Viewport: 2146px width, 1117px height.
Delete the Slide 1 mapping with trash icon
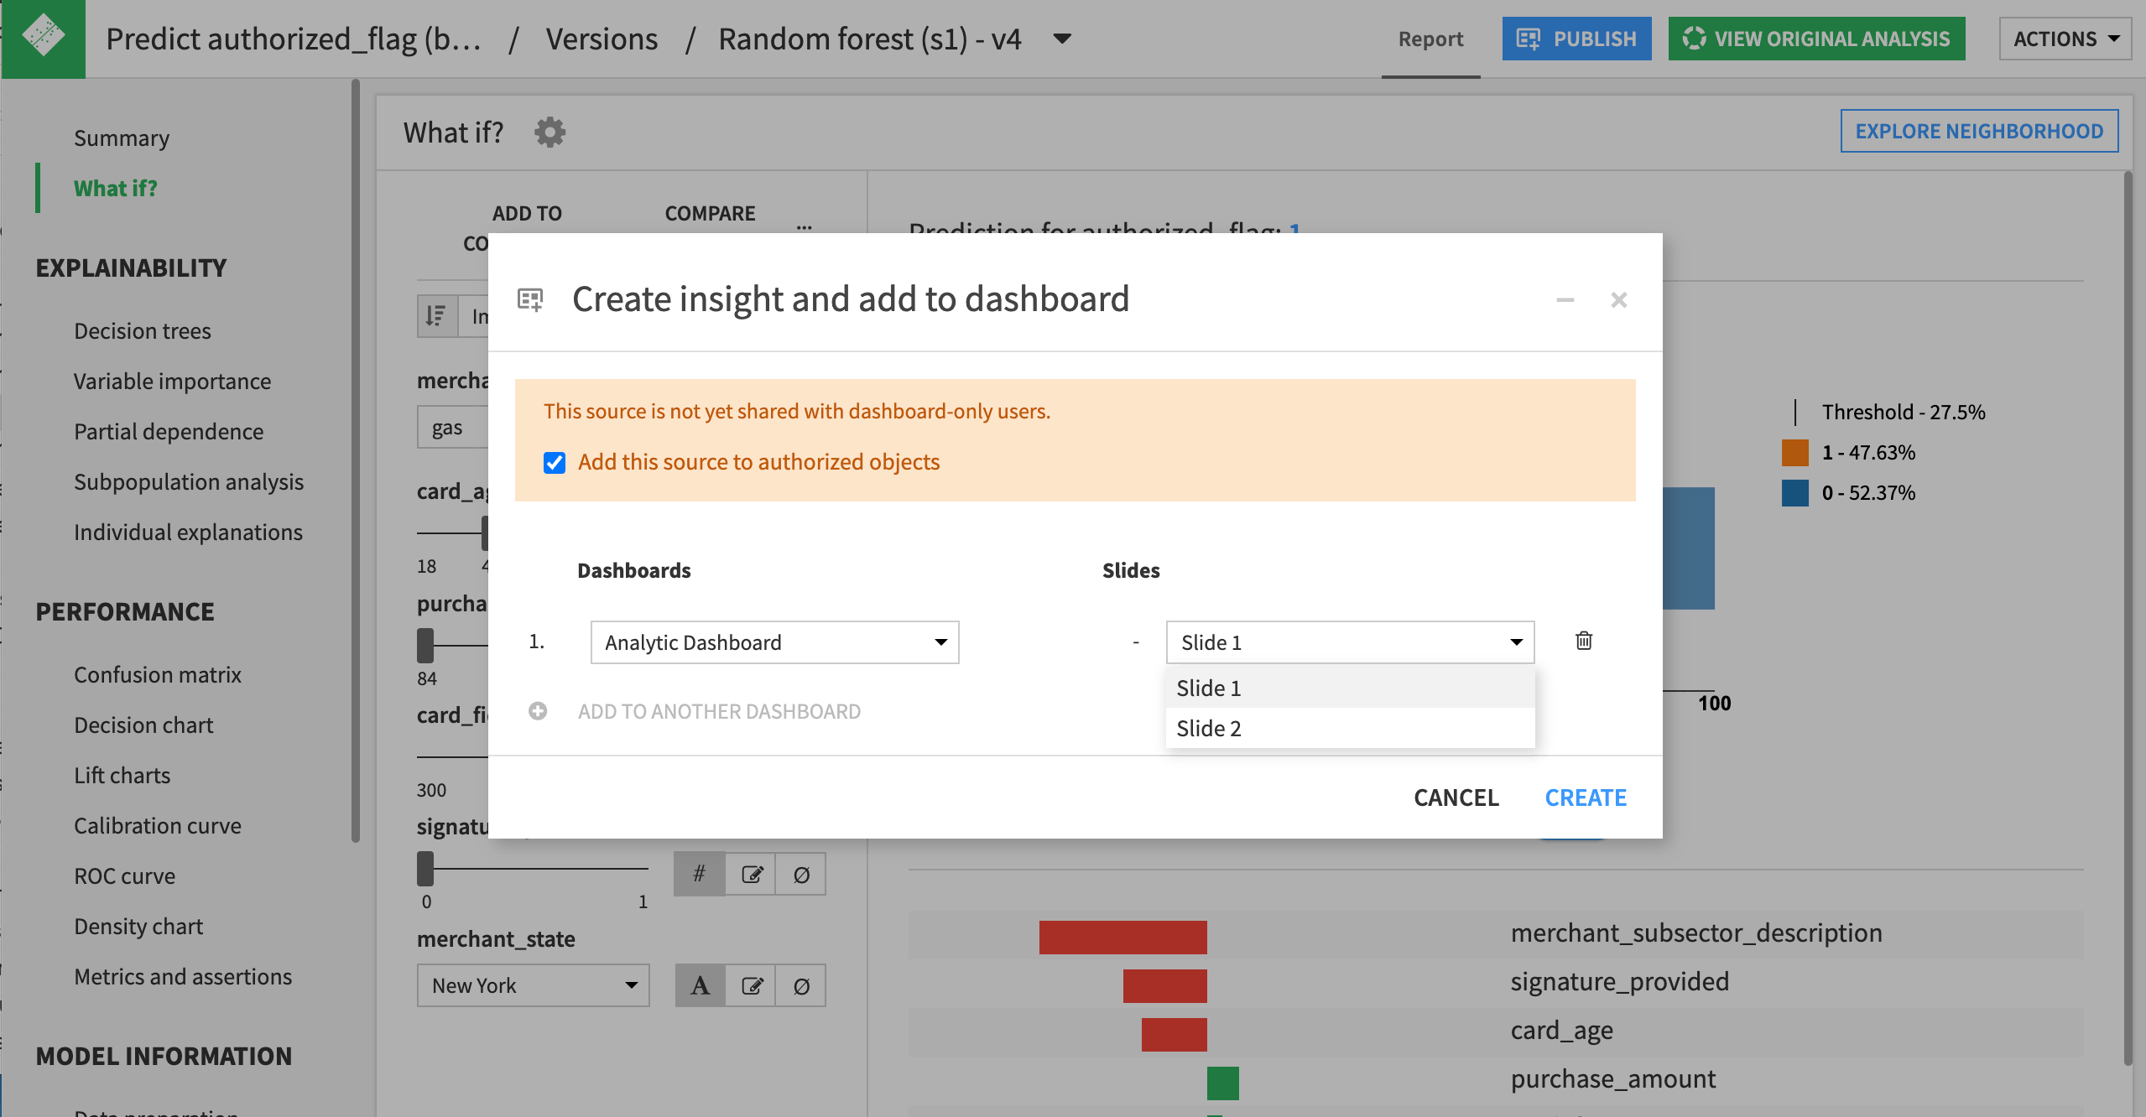coord(1582,641)
